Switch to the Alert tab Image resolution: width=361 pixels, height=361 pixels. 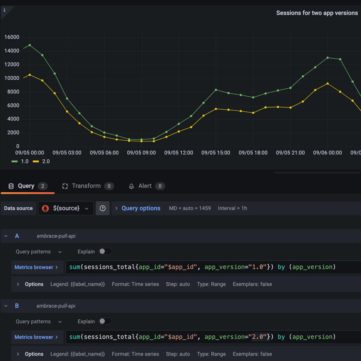(147, 186)
